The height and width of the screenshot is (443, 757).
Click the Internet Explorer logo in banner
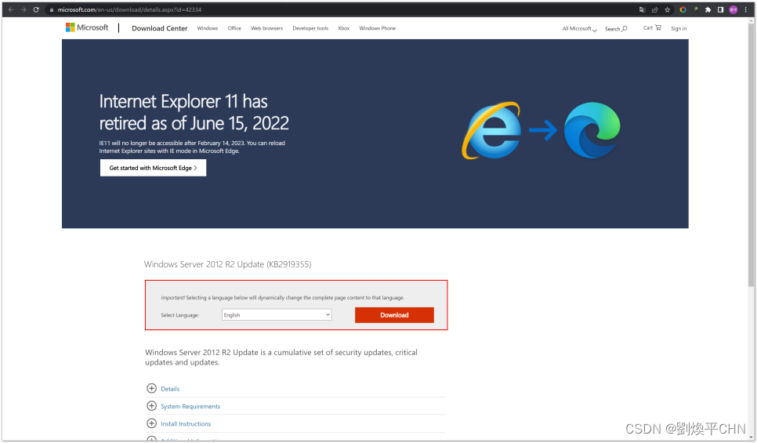click(x=492, y=130)
